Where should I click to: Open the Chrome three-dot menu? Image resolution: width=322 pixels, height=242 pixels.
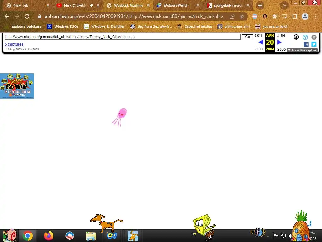pyautogui.click(x=315, y=16)
